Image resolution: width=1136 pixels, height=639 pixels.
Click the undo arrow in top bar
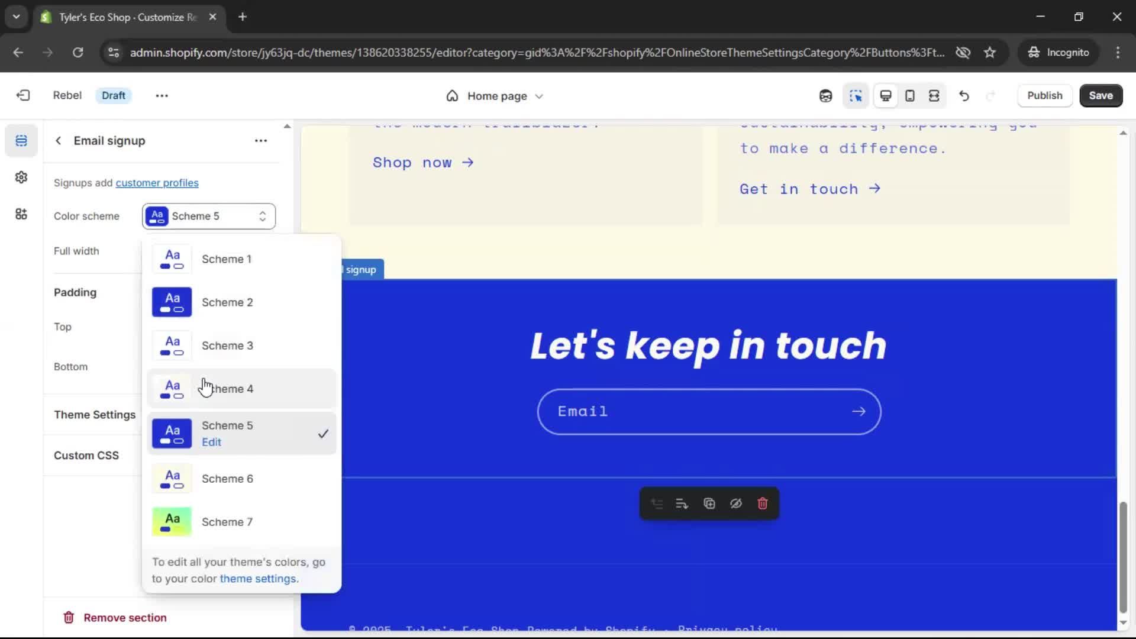[x=964, y=96]
